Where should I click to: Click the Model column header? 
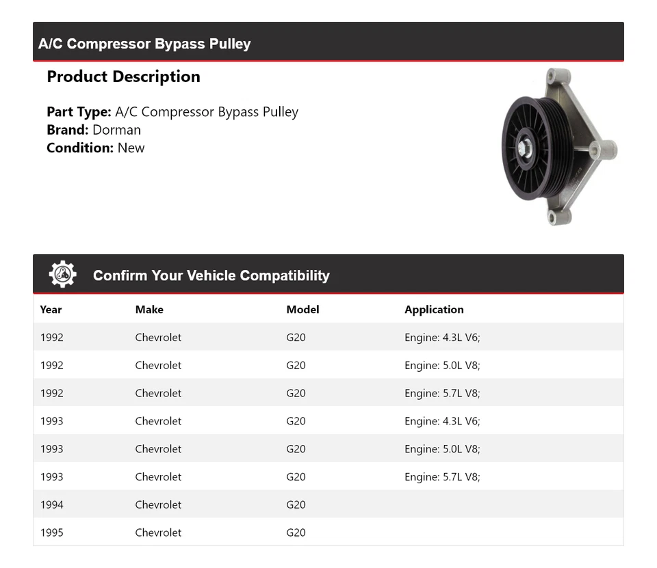point(302,310)
